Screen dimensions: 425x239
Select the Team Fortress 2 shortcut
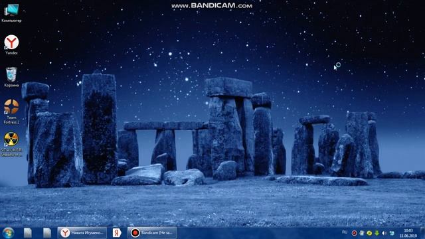click(11, 112)
